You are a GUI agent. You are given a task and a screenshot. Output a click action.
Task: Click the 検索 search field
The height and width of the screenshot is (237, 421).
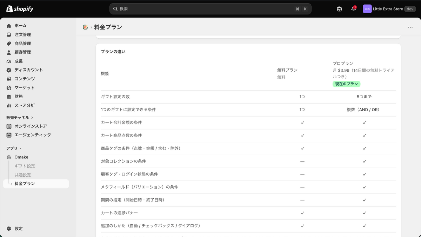point(210,9)
